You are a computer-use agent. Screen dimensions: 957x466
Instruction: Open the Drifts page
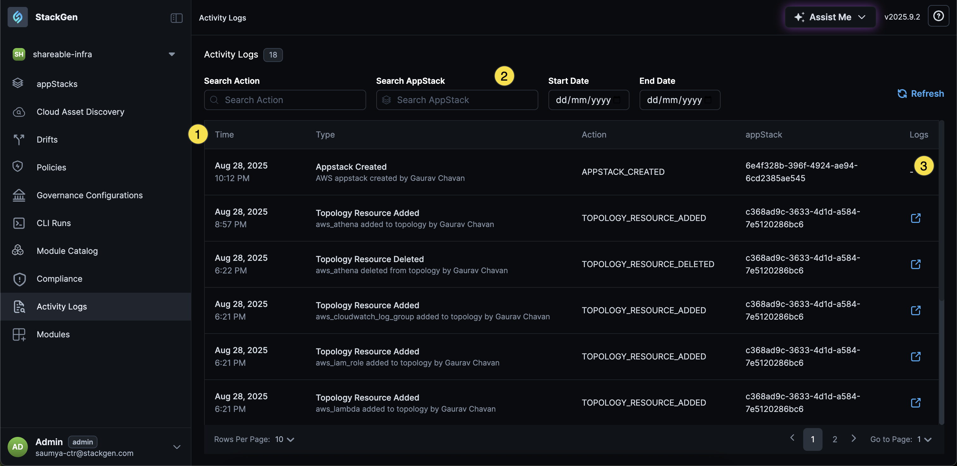click(x=96, y=139)
